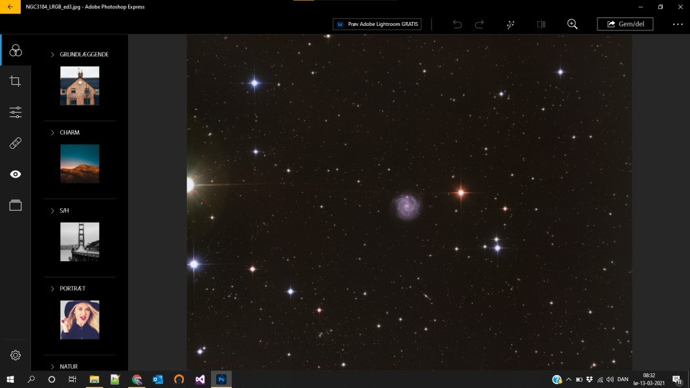Click the spiral galaxy in the image
Screen dimensions: 690x388
click(406, 206)
